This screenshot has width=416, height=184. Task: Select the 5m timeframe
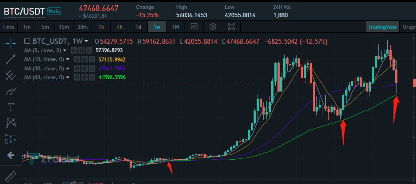46,27
